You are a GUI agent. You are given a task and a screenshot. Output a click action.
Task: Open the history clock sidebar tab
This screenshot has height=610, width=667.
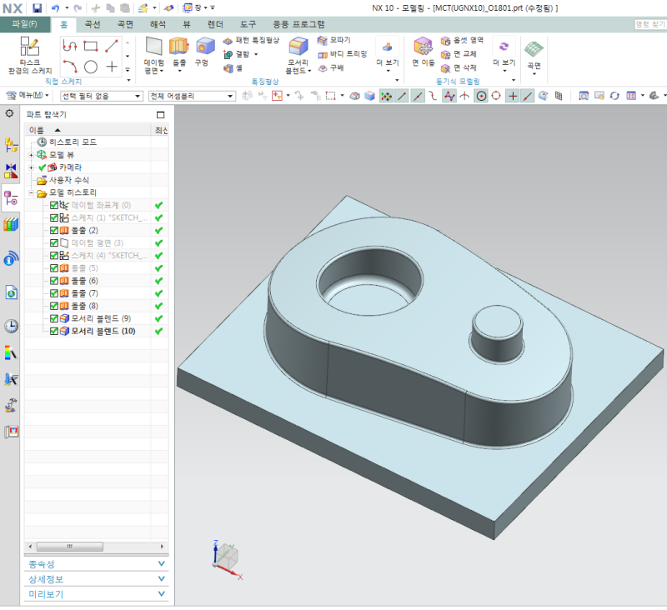pos(12,326)
